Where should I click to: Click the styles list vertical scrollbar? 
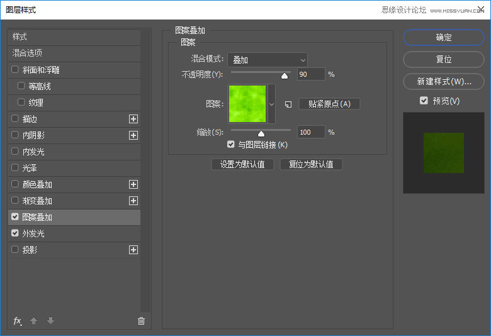(145, 171)
